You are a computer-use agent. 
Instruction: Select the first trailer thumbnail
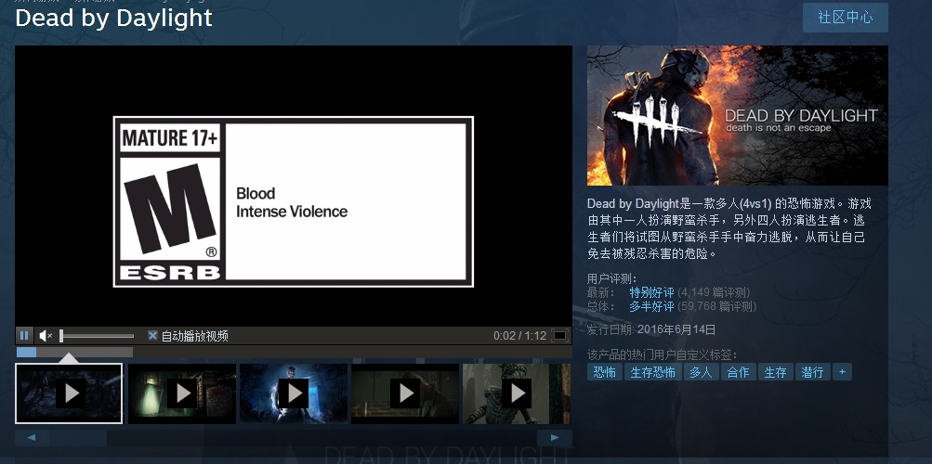click(x=69, y=393)
